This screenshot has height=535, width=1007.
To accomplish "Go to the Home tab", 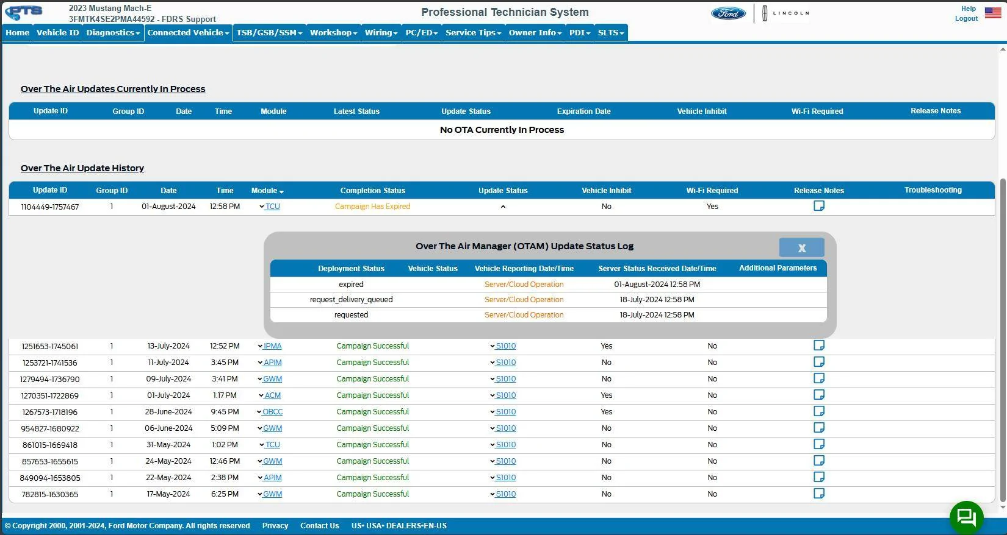I will (18, 33).
